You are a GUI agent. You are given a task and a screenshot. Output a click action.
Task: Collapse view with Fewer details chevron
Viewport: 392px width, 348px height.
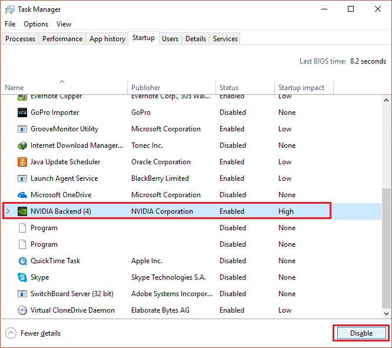tap(11, 333)
